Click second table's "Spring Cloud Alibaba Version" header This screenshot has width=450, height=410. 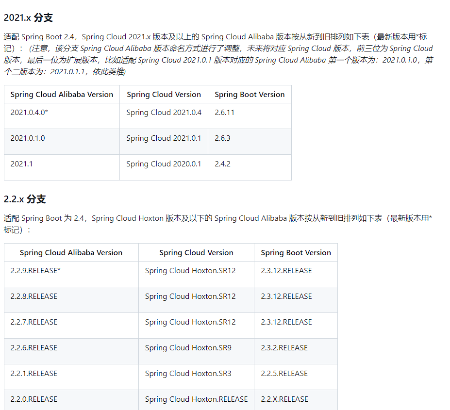[71, 252]
